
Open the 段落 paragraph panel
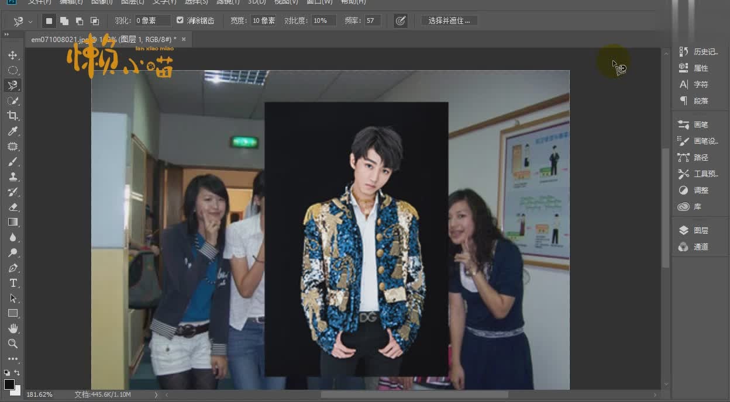694,100
